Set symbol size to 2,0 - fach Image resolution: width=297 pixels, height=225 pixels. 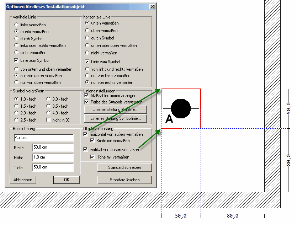click(x=16, y=113)
